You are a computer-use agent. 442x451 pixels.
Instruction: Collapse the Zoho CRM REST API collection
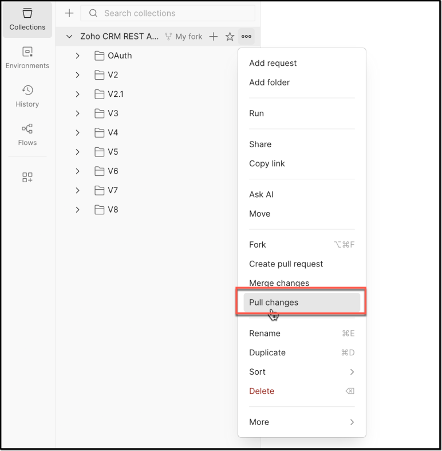[69, 37]
